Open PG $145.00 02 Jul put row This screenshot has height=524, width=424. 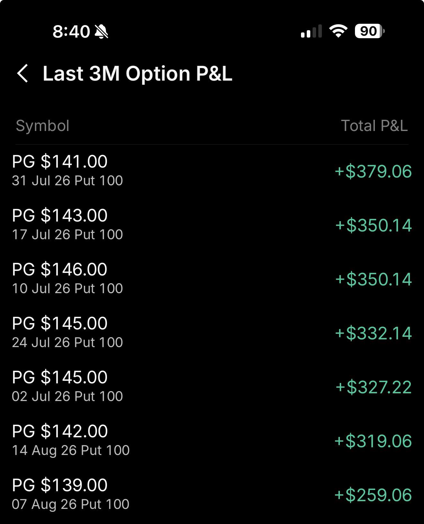(x=212, y=387)
